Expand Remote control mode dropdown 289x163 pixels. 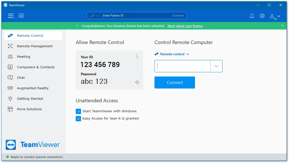pyautogui.click(x=172, y=54)
